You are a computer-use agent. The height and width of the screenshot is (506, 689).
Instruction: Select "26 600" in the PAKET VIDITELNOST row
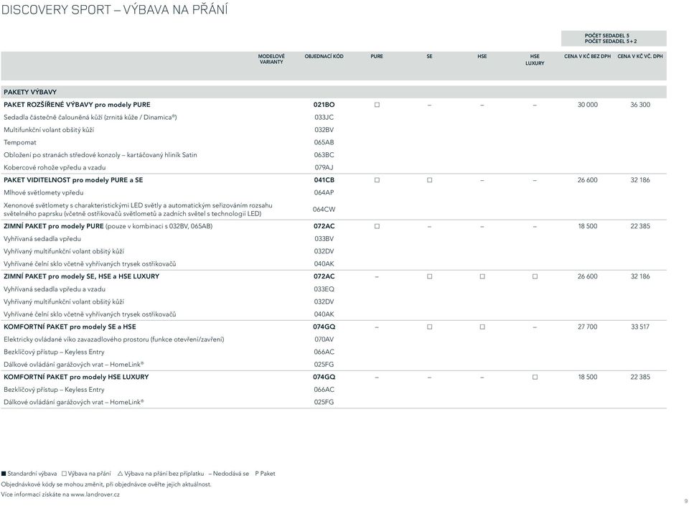tap(588, 180)
